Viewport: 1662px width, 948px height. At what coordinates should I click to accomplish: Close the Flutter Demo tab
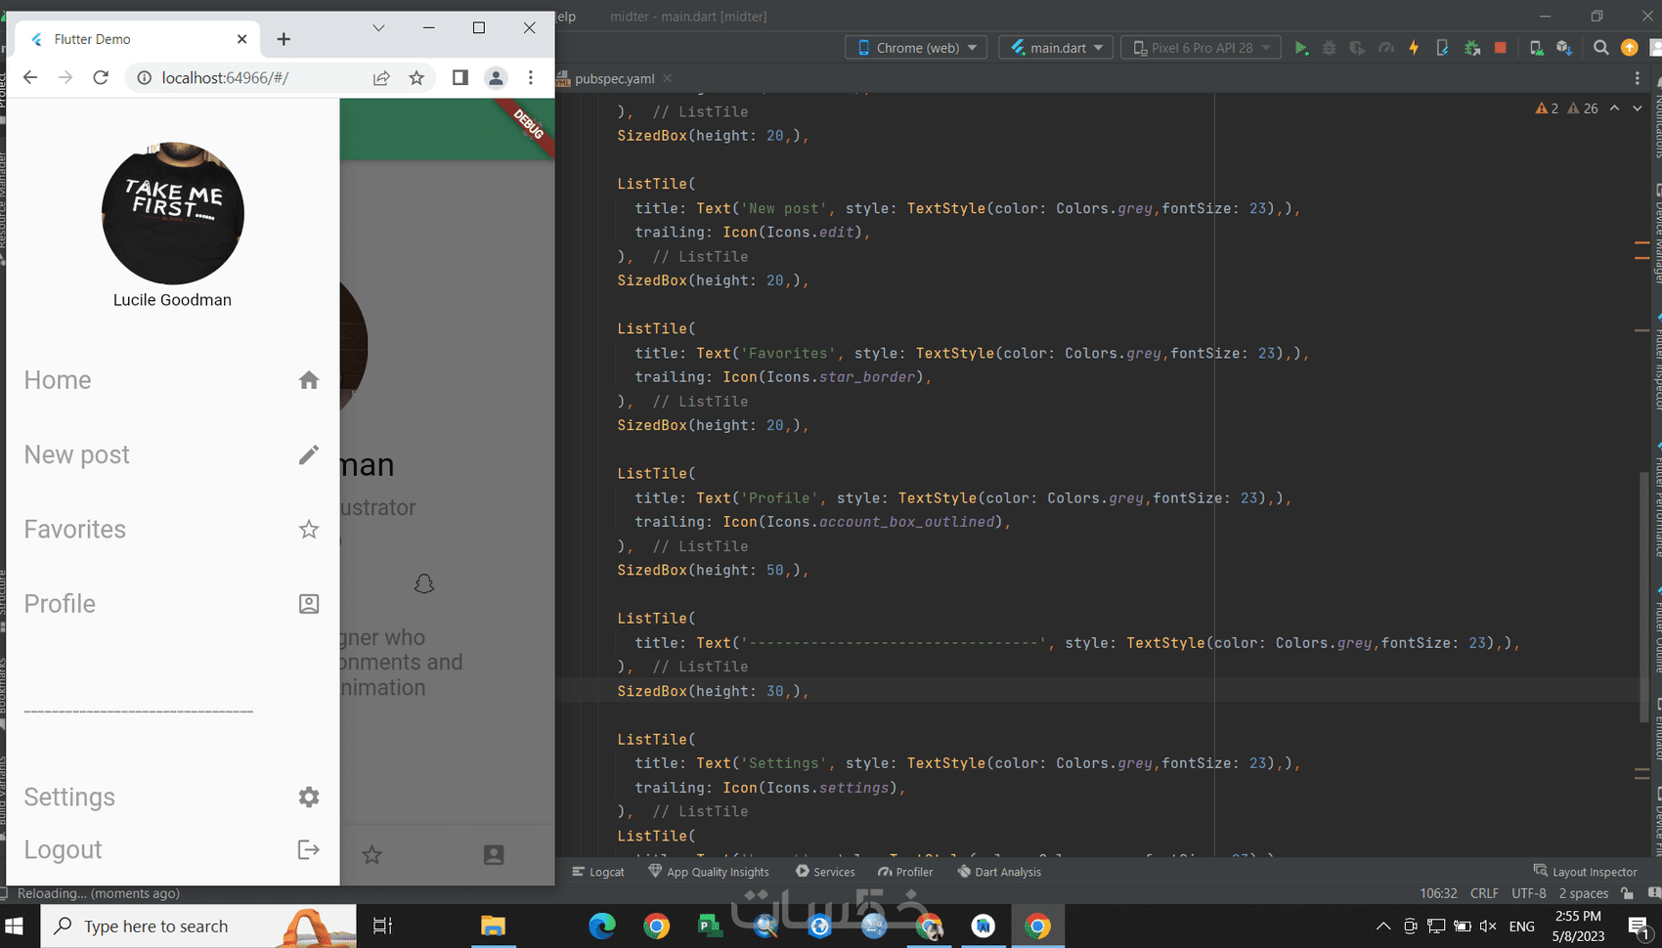click(242, 39)
